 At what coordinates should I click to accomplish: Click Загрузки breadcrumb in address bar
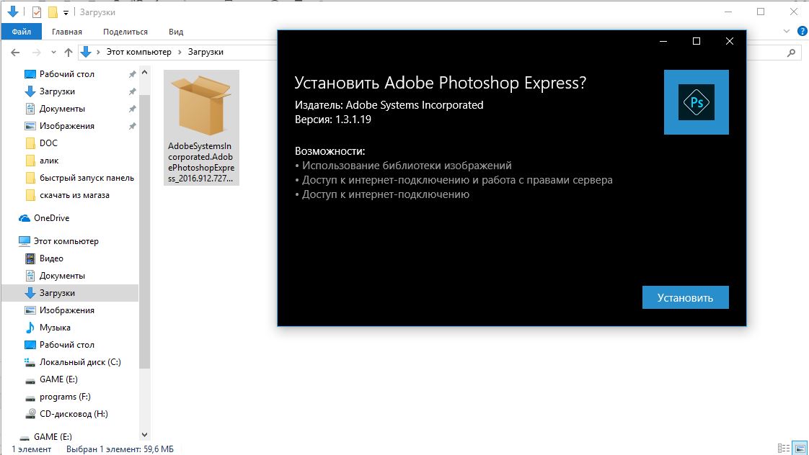coord(205,52)
